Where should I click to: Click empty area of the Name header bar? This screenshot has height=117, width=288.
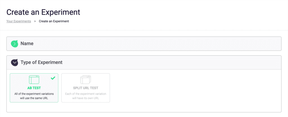pos(169,44)
